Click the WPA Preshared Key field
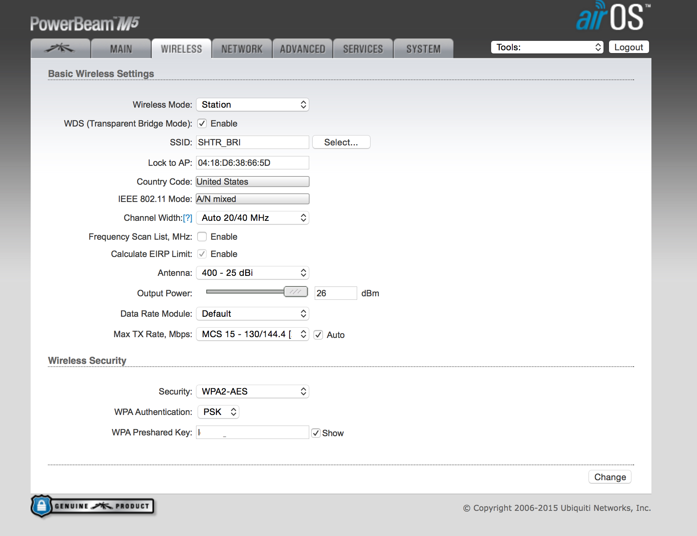 [253, 432]
